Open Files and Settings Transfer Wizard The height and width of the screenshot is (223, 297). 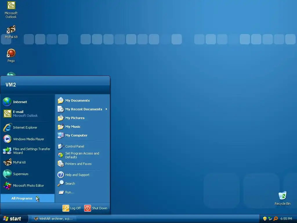[x=28, y=151]
